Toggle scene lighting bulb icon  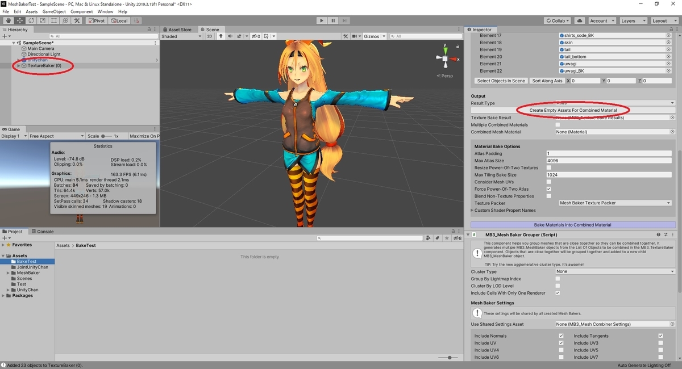pos(221,36)
